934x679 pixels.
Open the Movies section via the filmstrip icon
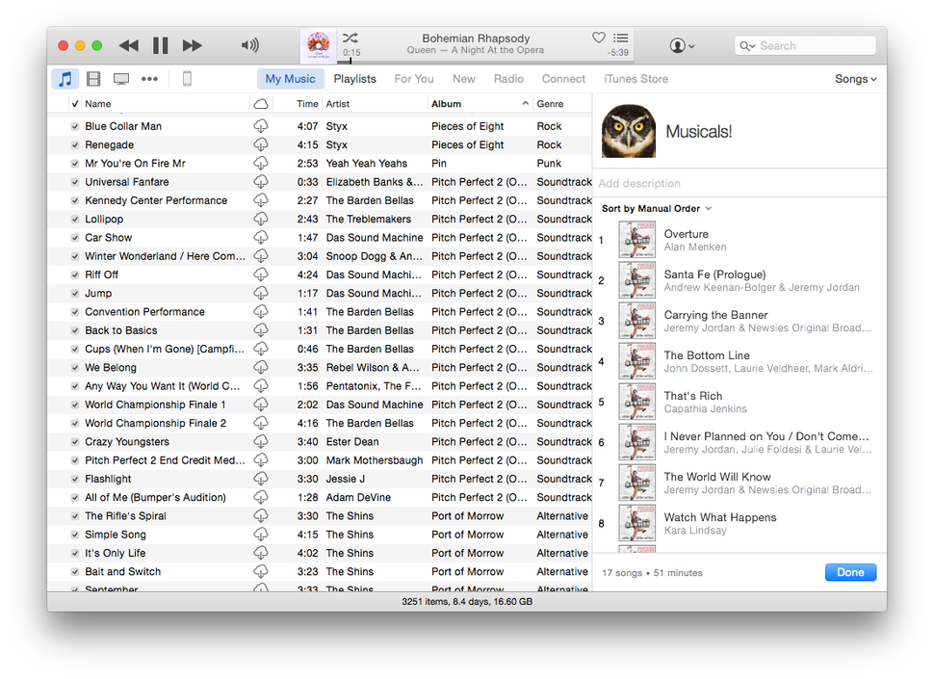pyautogui.click(x=92, y=78)
